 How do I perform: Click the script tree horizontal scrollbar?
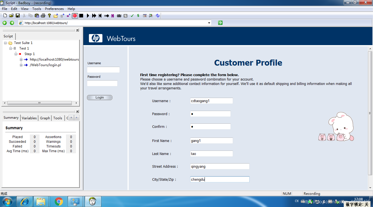(x=39, y=103)
